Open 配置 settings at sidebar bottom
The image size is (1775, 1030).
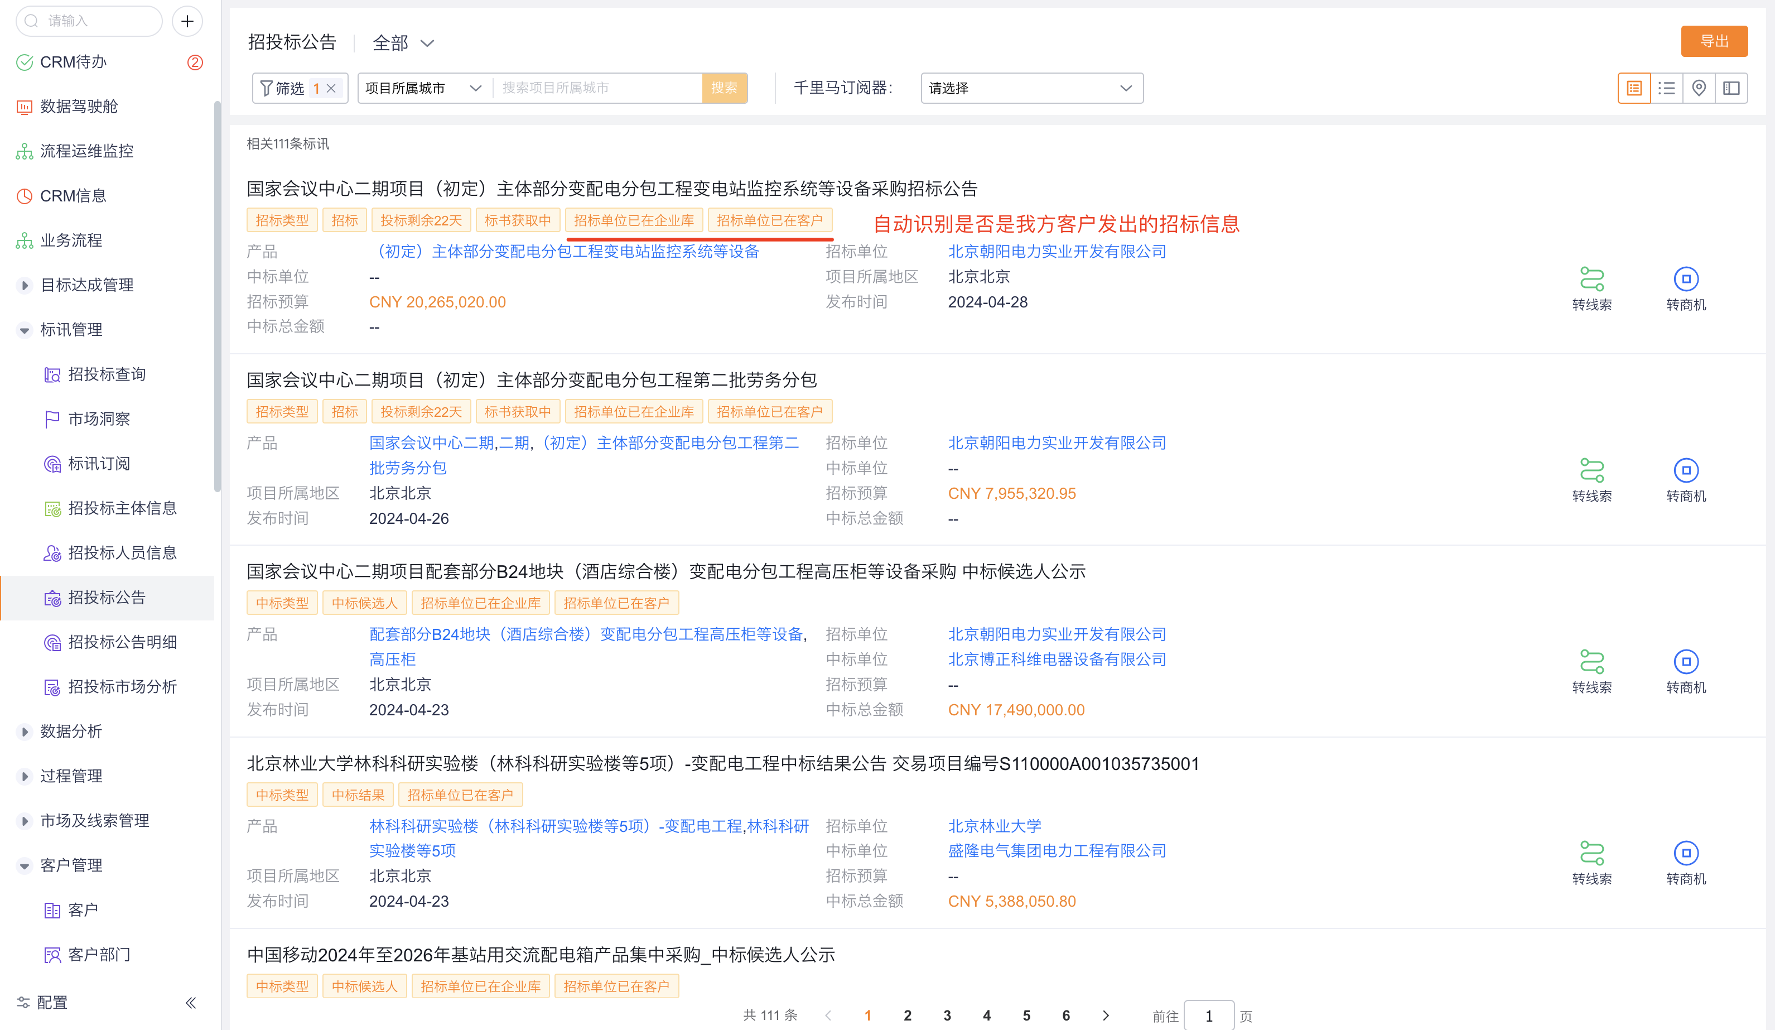42,1003
